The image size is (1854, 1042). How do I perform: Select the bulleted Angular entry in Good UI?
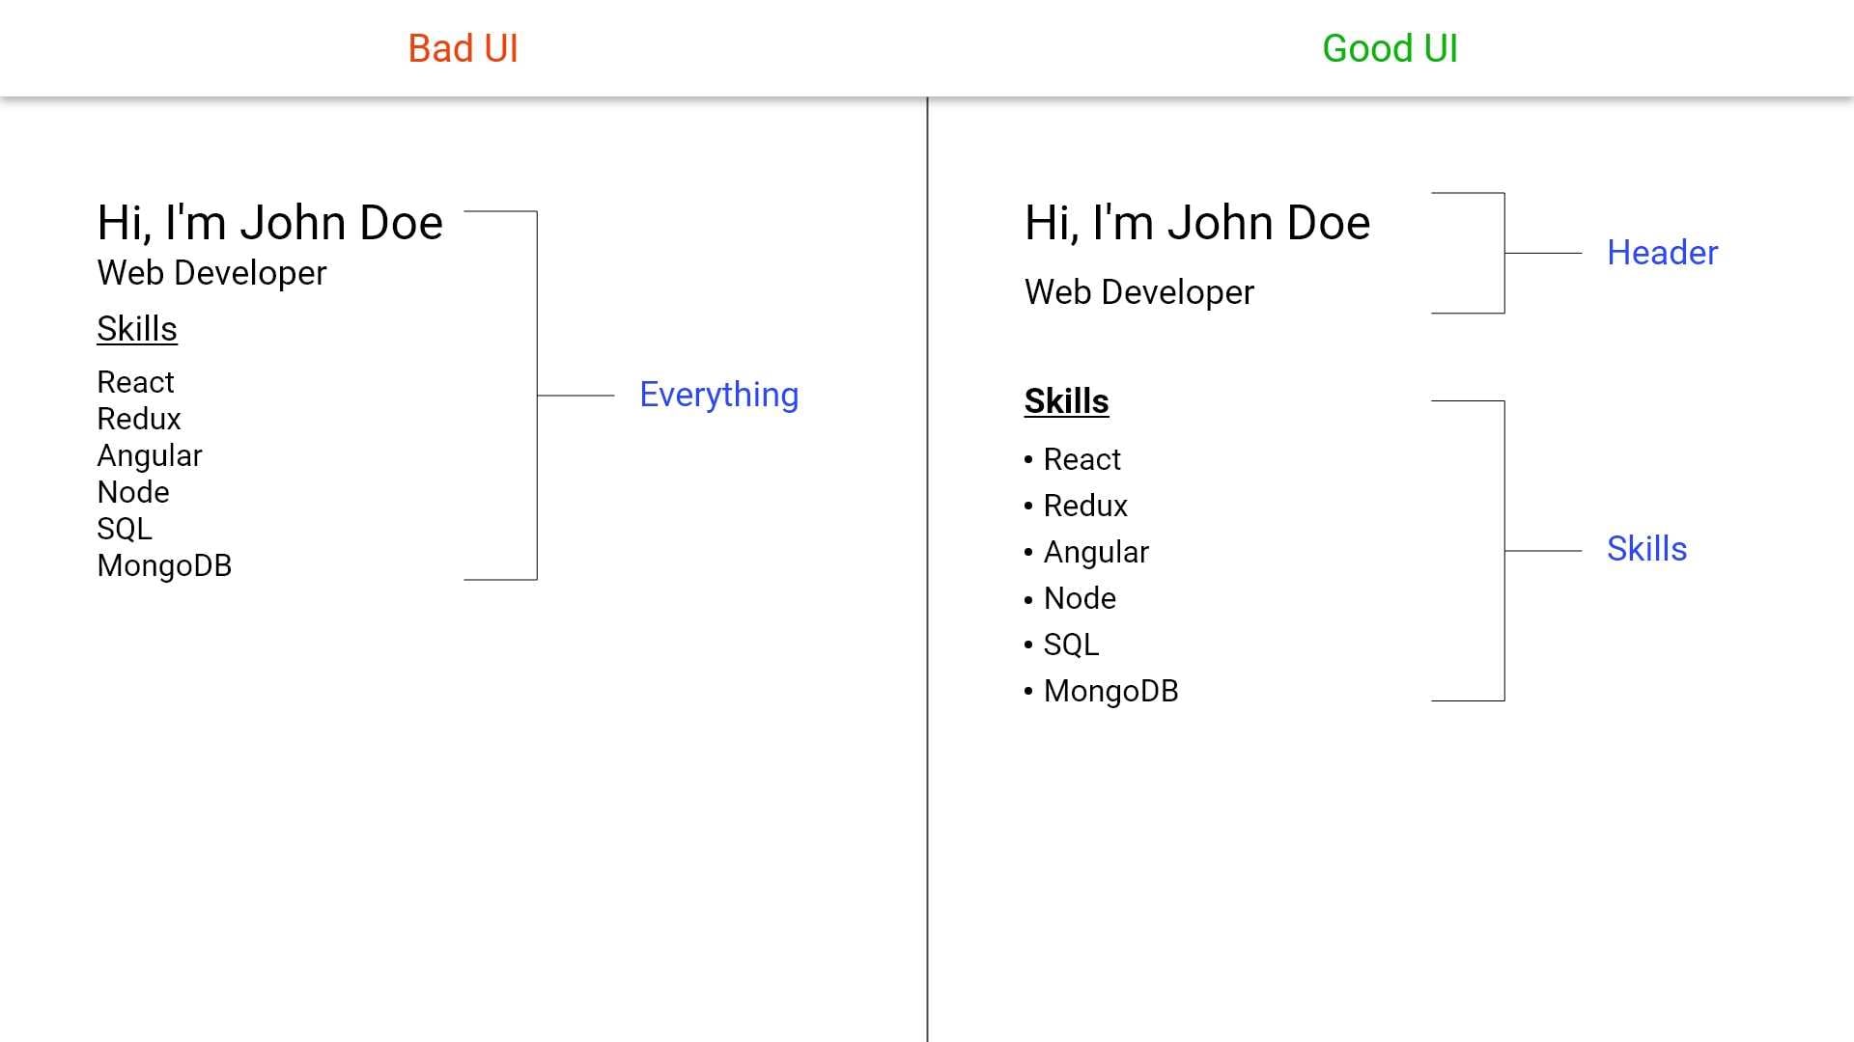(1096, 552)
